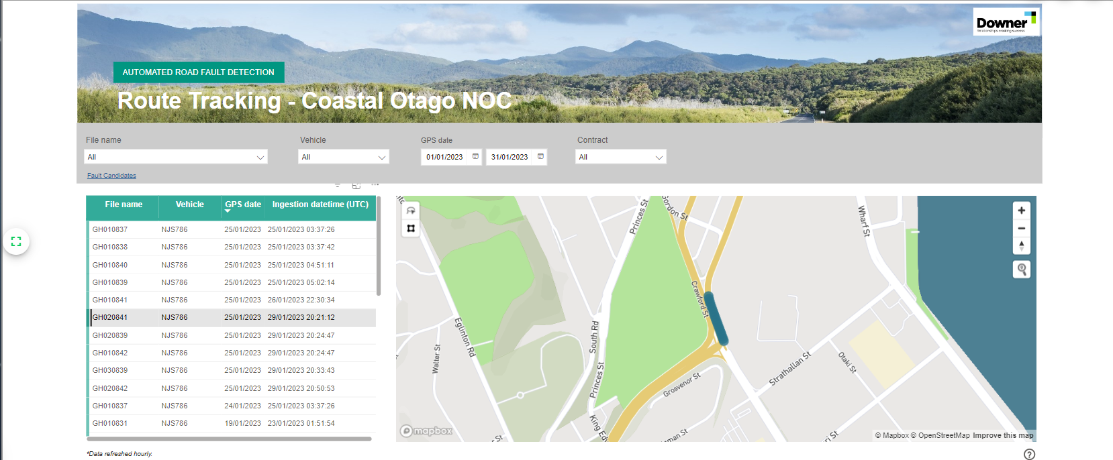The width and height of the screenshot is (1113, 460).
Task: Open the Contract filter dropdown
Action: click(x=659, y=158)
